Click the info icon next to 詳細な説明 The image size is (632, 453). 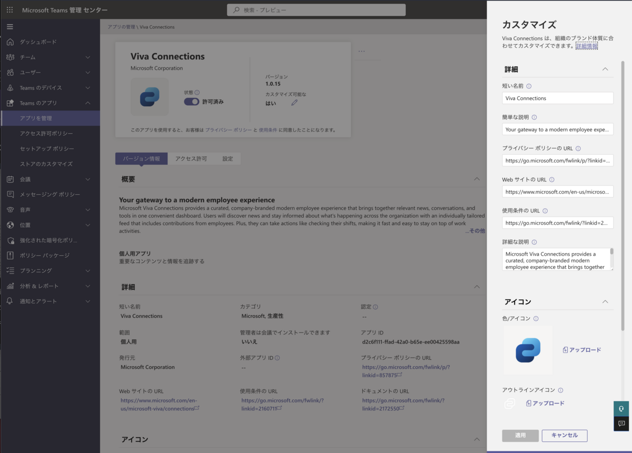coord(534,242)
